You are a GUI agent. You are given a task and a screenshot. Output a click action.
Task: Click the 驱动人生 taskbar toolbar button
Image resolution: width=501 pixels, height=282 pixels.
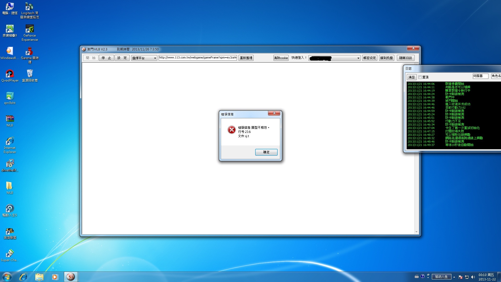click(442, 277)
